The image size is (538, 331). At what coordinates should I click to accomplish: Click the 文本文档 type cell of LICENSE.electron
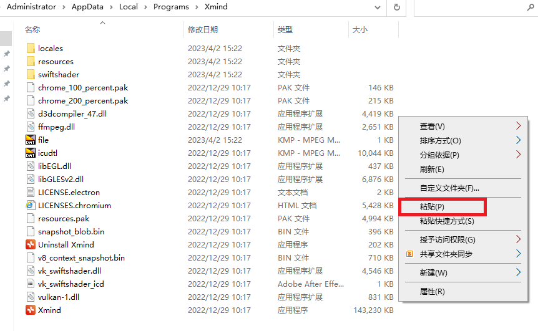(293, 193)
